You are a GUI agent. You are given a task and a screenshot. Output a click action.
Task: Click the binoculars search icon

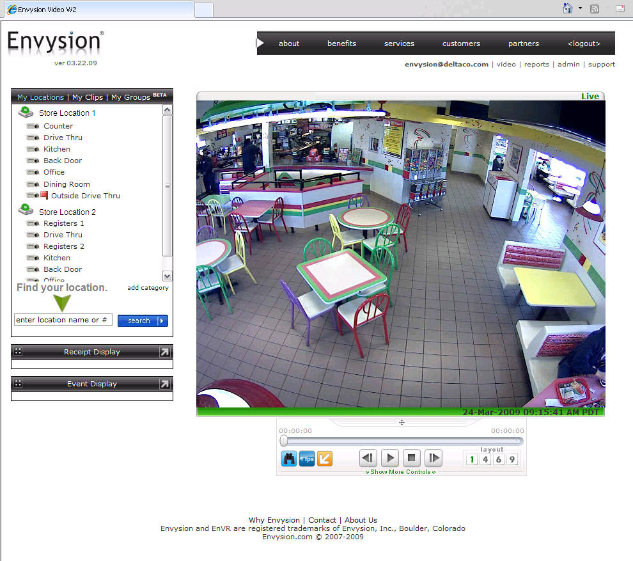[288, 459]
